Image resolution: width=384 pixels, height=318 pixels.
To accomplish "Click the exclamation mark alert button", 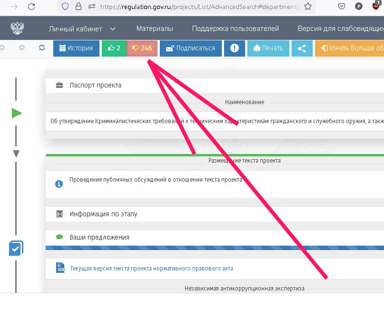I will point(234,48).
